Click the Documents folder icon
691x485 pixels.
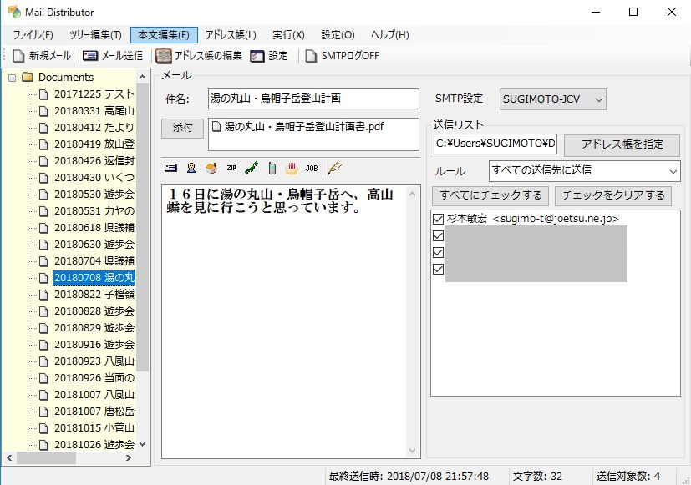28,78
